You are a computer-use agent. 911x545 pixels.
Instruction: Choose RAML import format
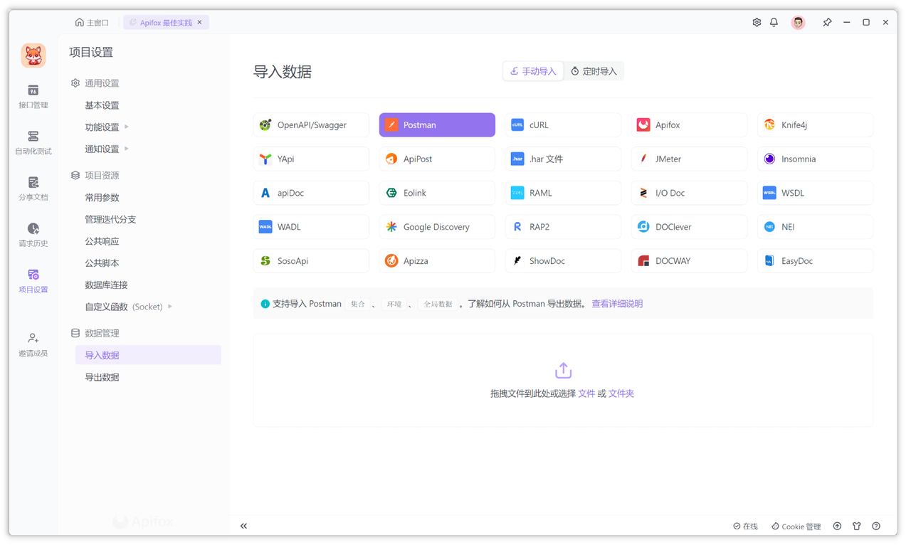pyautogui.click(x=563, y=193)
